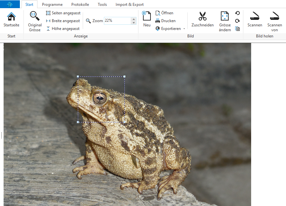This screenshot has width=286, height=206.
Task: Click the Drucken print button
Action: (165, 21)
